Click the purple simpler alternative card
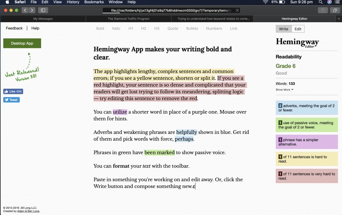 coord(307,142)
